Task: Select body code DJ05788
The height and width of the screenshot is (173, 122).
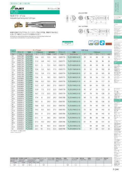Action: point(62,129)
